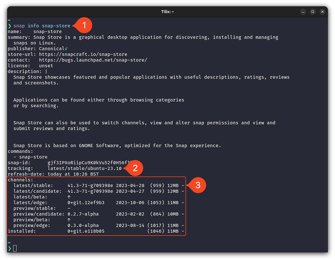
Task: Select the preview/edge channel row
Action: 95,225
